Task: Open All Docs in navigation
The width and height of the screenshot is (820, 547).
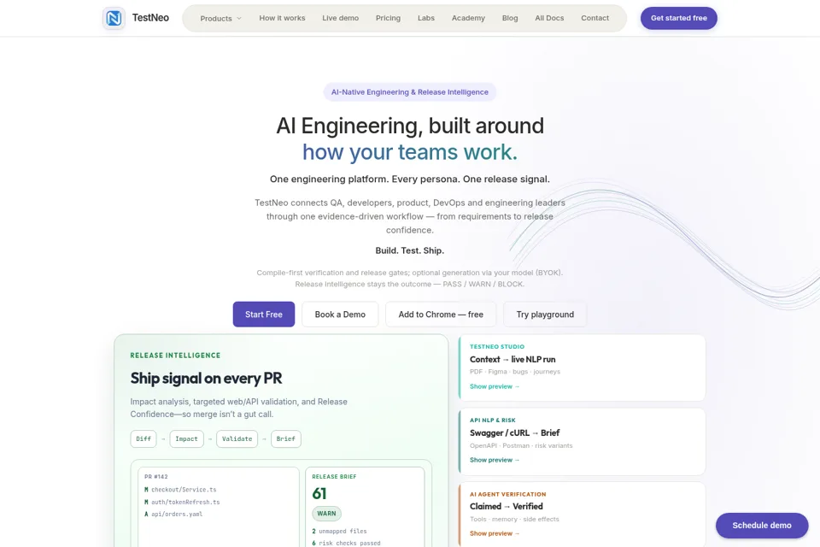Action: click(549, 18)
